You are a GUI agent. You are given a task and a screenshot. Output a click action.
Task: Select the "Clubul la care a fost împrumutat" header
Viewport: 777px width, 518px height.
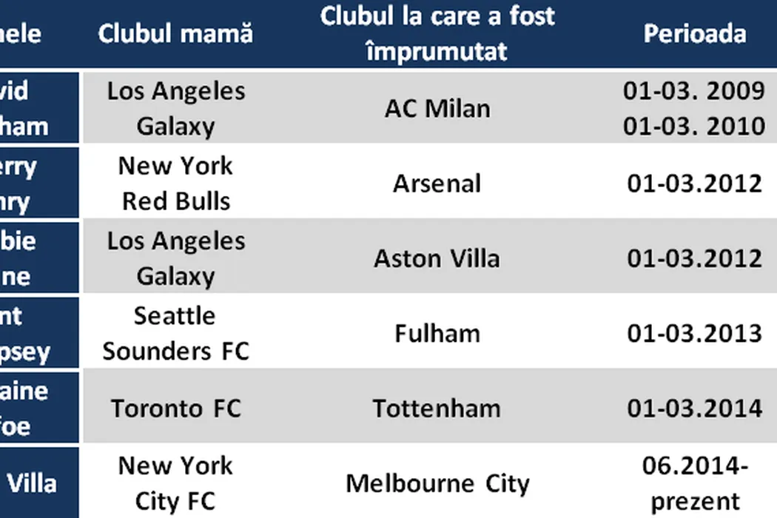pyautogui.click(x=437, y=34)
